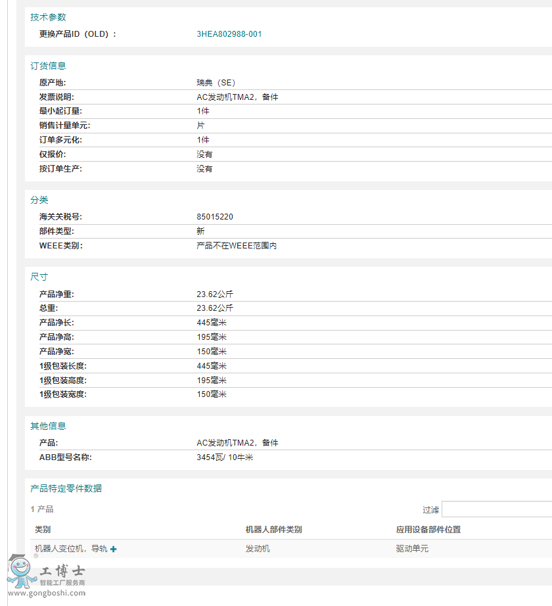This screenshot has width=552, height=606.
Task: Click the plus icon beside 机器人变位机，导轨
Action: click(113, 548)
